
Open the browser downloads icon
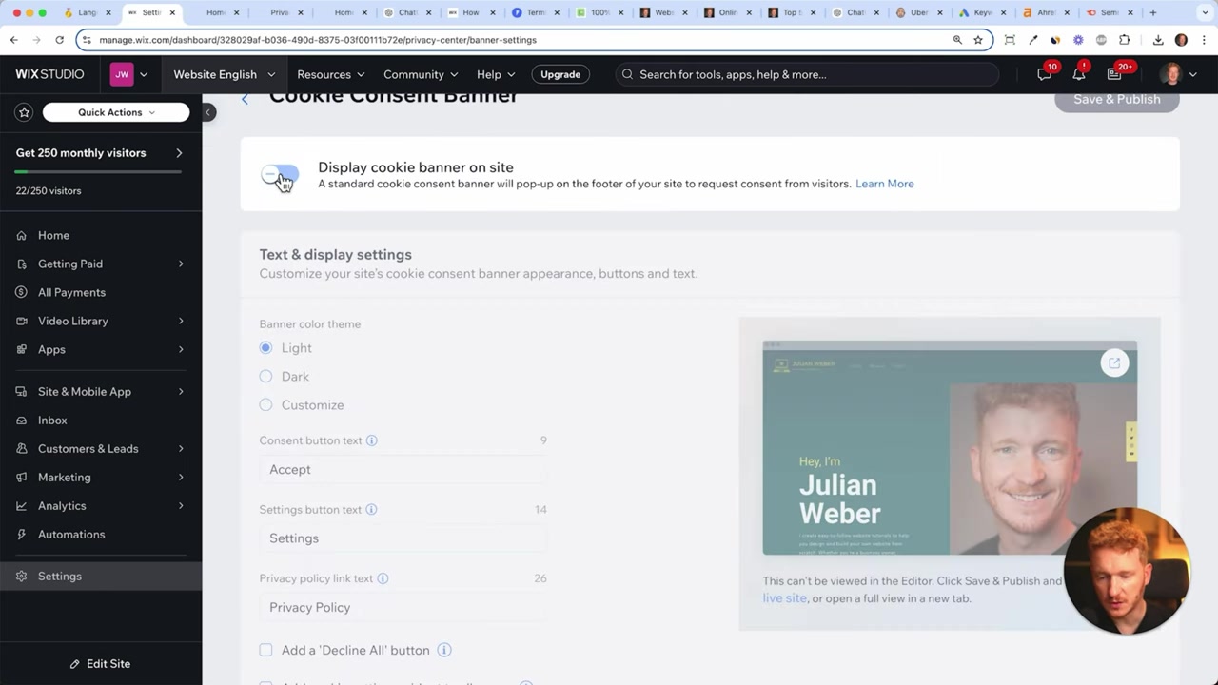1158,40
